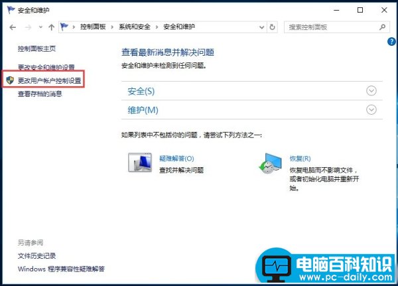Click the UAC shield icon
Screen dimensions: 398x286
tap(10, 80)
